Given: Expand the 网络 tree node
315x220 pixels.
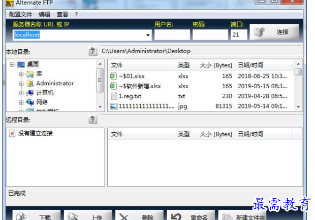Looking at the screenshot, I should point(21,102).
